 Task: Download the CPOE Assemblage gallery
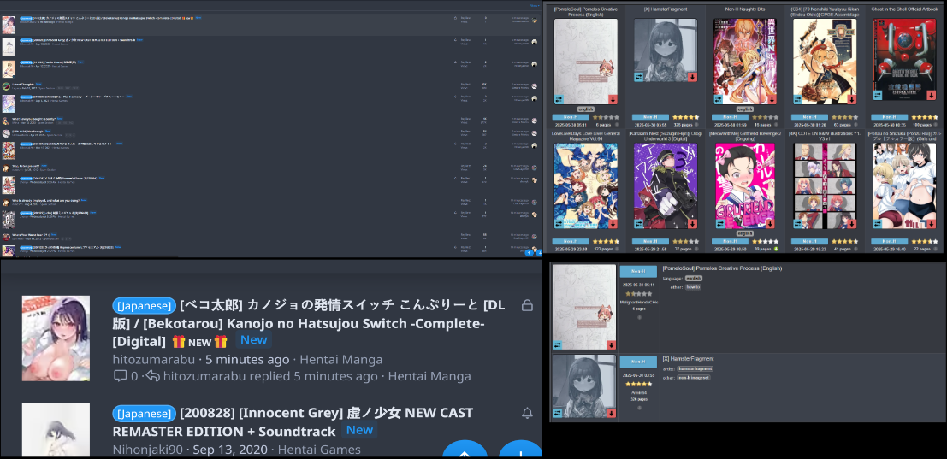(x=851, y=99)
